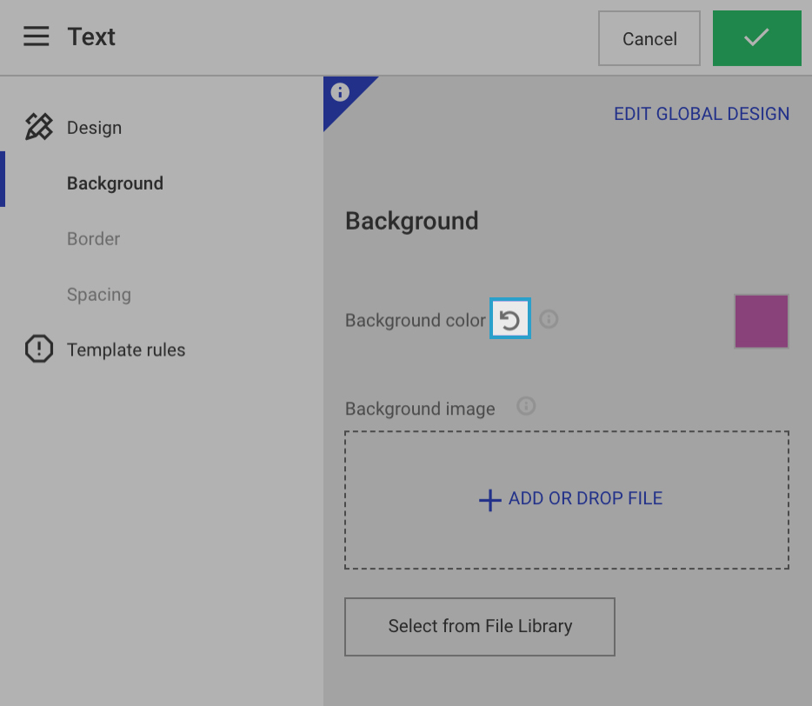Click the Design pencil-ruler icon
Viewport: 812px width, 706px height.
(39, 127)
